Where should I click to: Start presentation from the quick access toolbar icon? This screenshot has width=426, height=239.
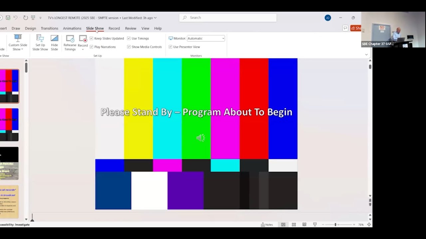click(33, 18)
